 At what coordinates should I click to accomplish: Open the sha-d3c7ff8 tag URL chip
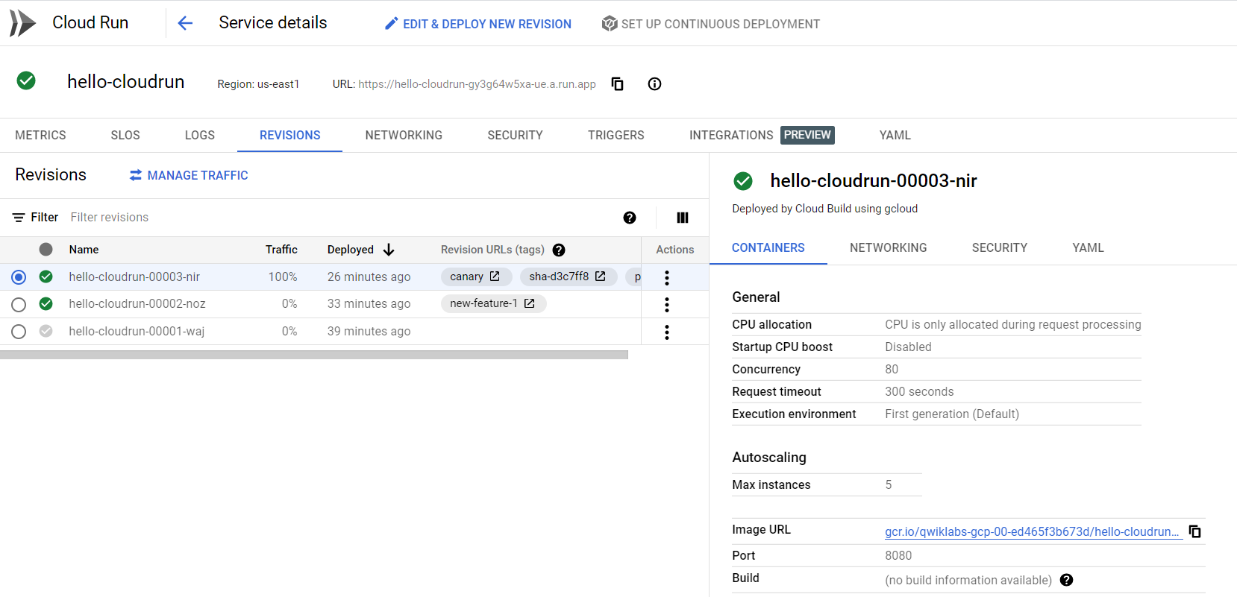(x=569, y=277)
